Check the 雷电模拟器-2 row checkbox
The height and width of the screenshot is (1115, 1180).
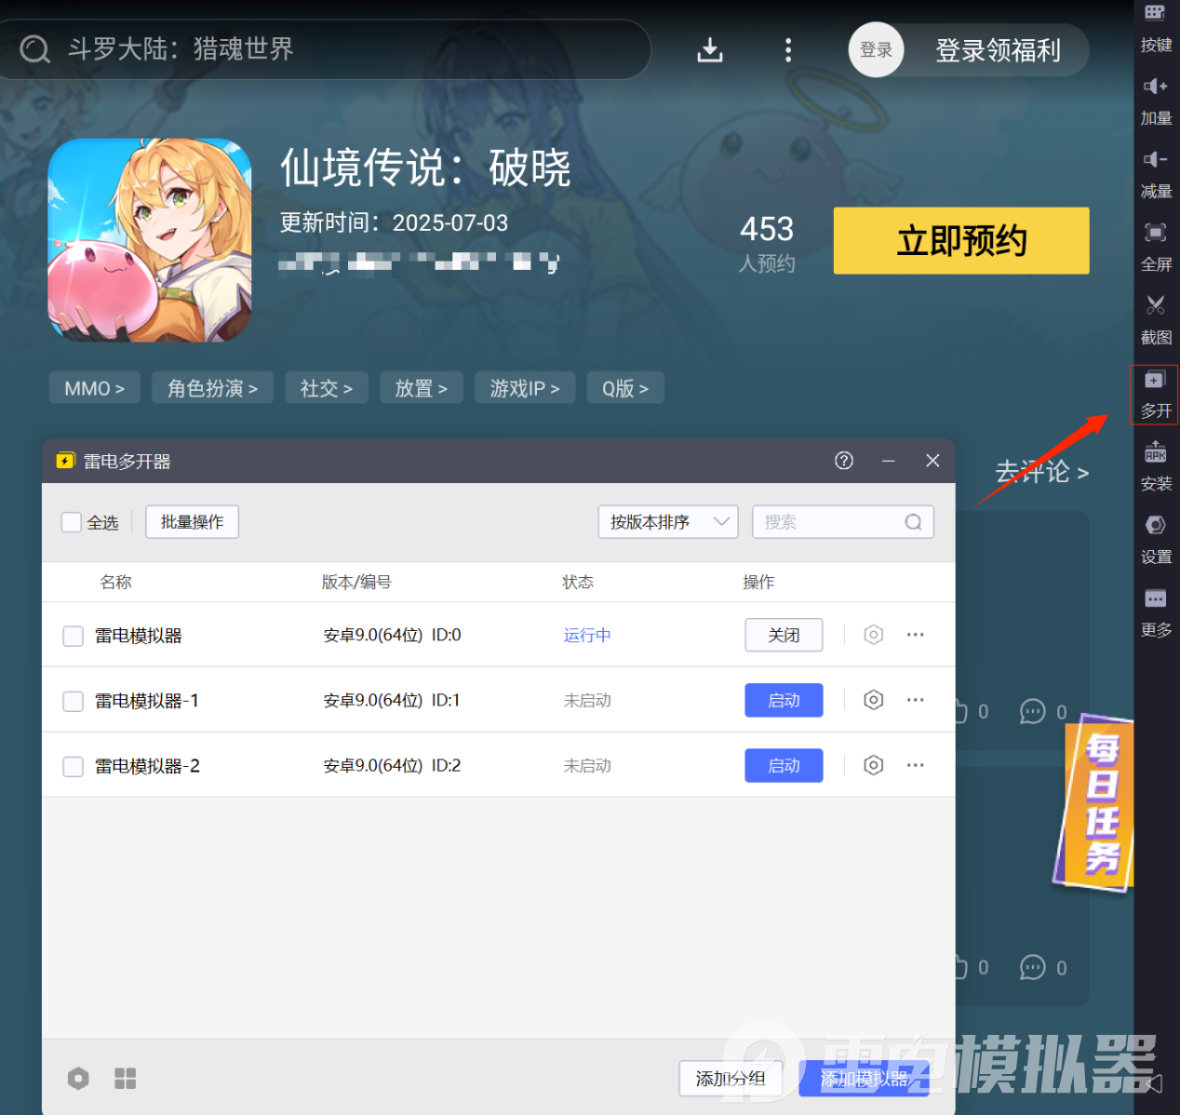coord(73,766)
